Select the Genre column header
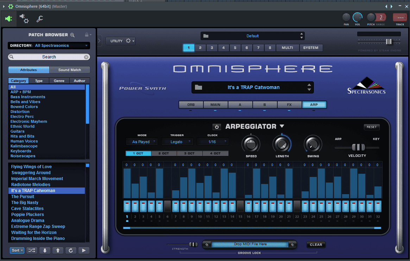 [x=59, y=81]
